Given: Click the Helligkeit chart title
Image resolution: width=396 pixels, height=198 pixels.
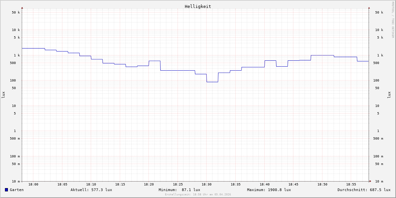Looking at the screenshot, I should [x=198, y=6].
